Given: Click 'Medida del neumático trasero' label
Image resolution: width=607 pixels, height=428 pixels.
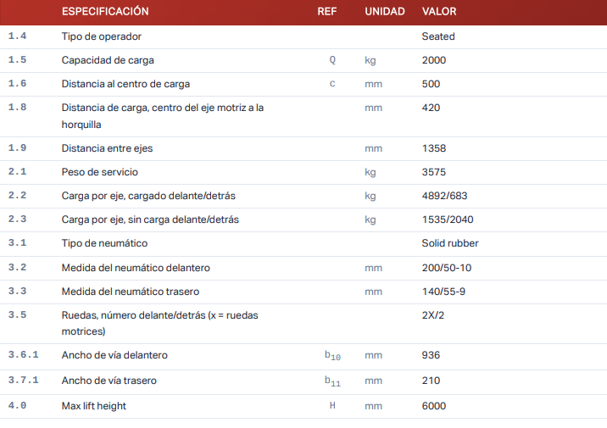Looking at the screenshot, I should pyautogui.click(x=131, y=292).
